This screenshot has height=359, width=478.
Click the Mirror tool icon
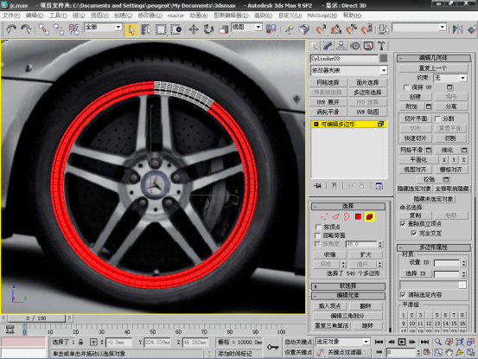click(457, 29)
